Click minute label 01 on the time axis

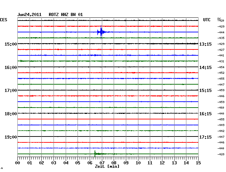[30, 163]
